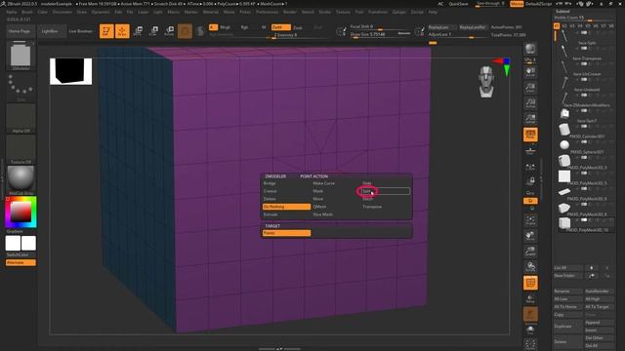Select the Zoom navigation icon in right shelf
Screen dimensions: 625x351
click(x=530, y=88)
